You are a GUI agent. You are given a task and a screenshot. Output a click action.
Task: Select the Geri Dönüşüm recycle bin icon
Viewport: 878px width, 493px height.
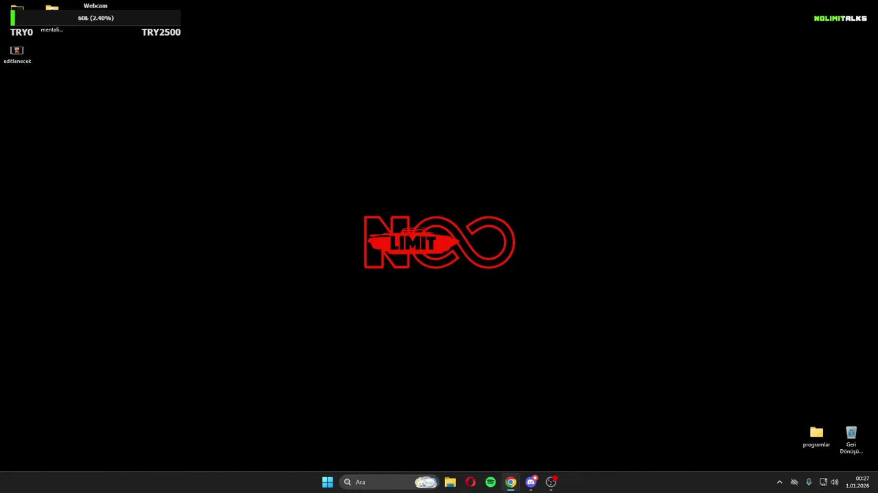point(851,440)
